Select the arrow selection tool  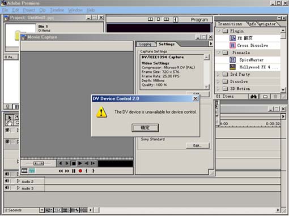click(10, 117)
